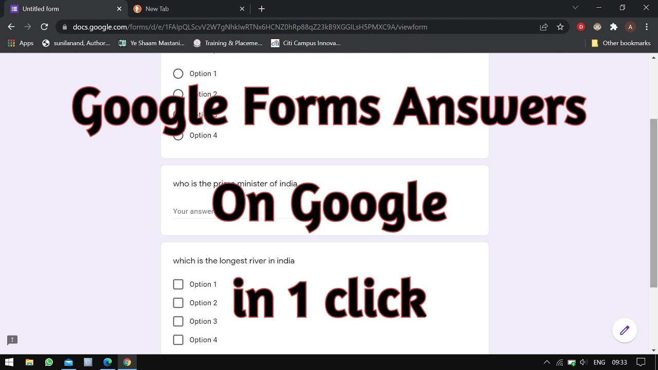Open the sunilanand, Author bookmark
The height and width of the screenshot is (370, 658).
[76, 43]
